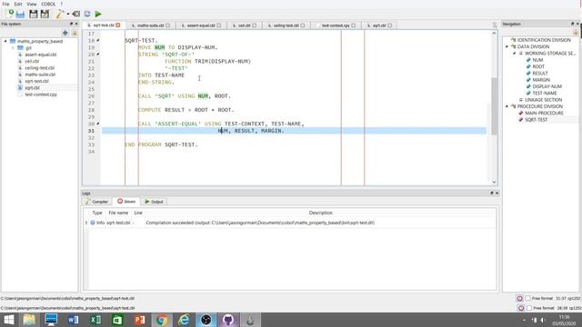The width and height of the screenshot is (582, 327).
Task: Collapse WORKING-STORAGE SECTION node
Action: point(515,54)
